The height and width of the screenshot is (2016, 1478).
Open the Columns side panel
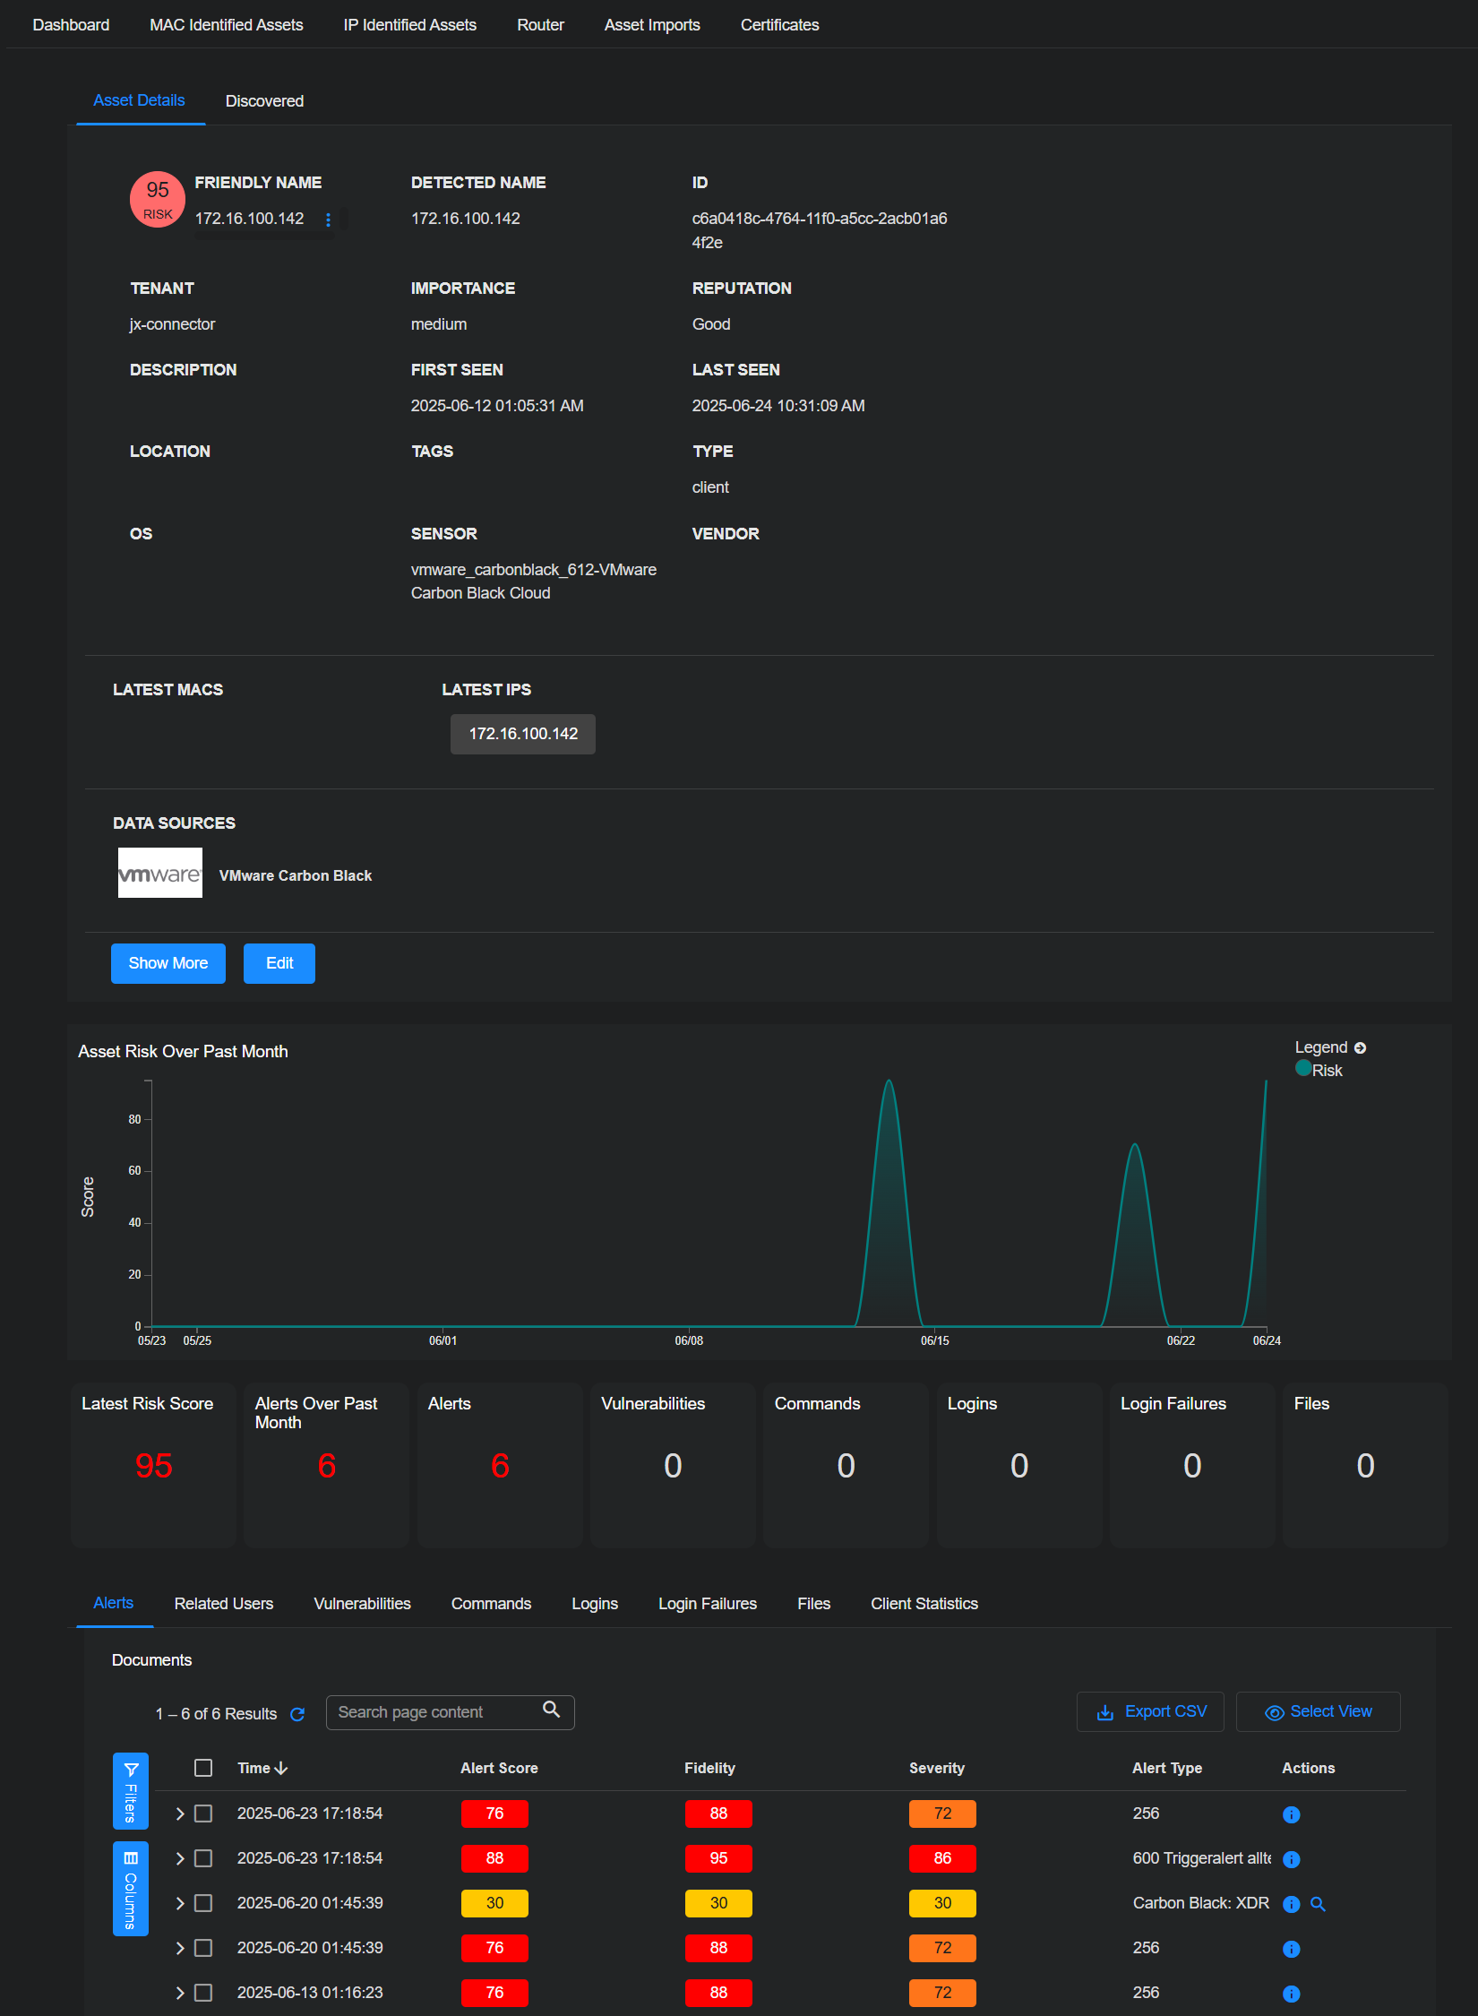131,1888
